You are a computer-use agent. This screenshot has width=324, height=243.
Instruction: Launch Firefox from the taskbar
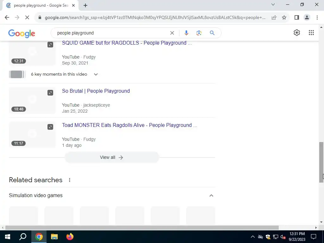click(70, 237)
